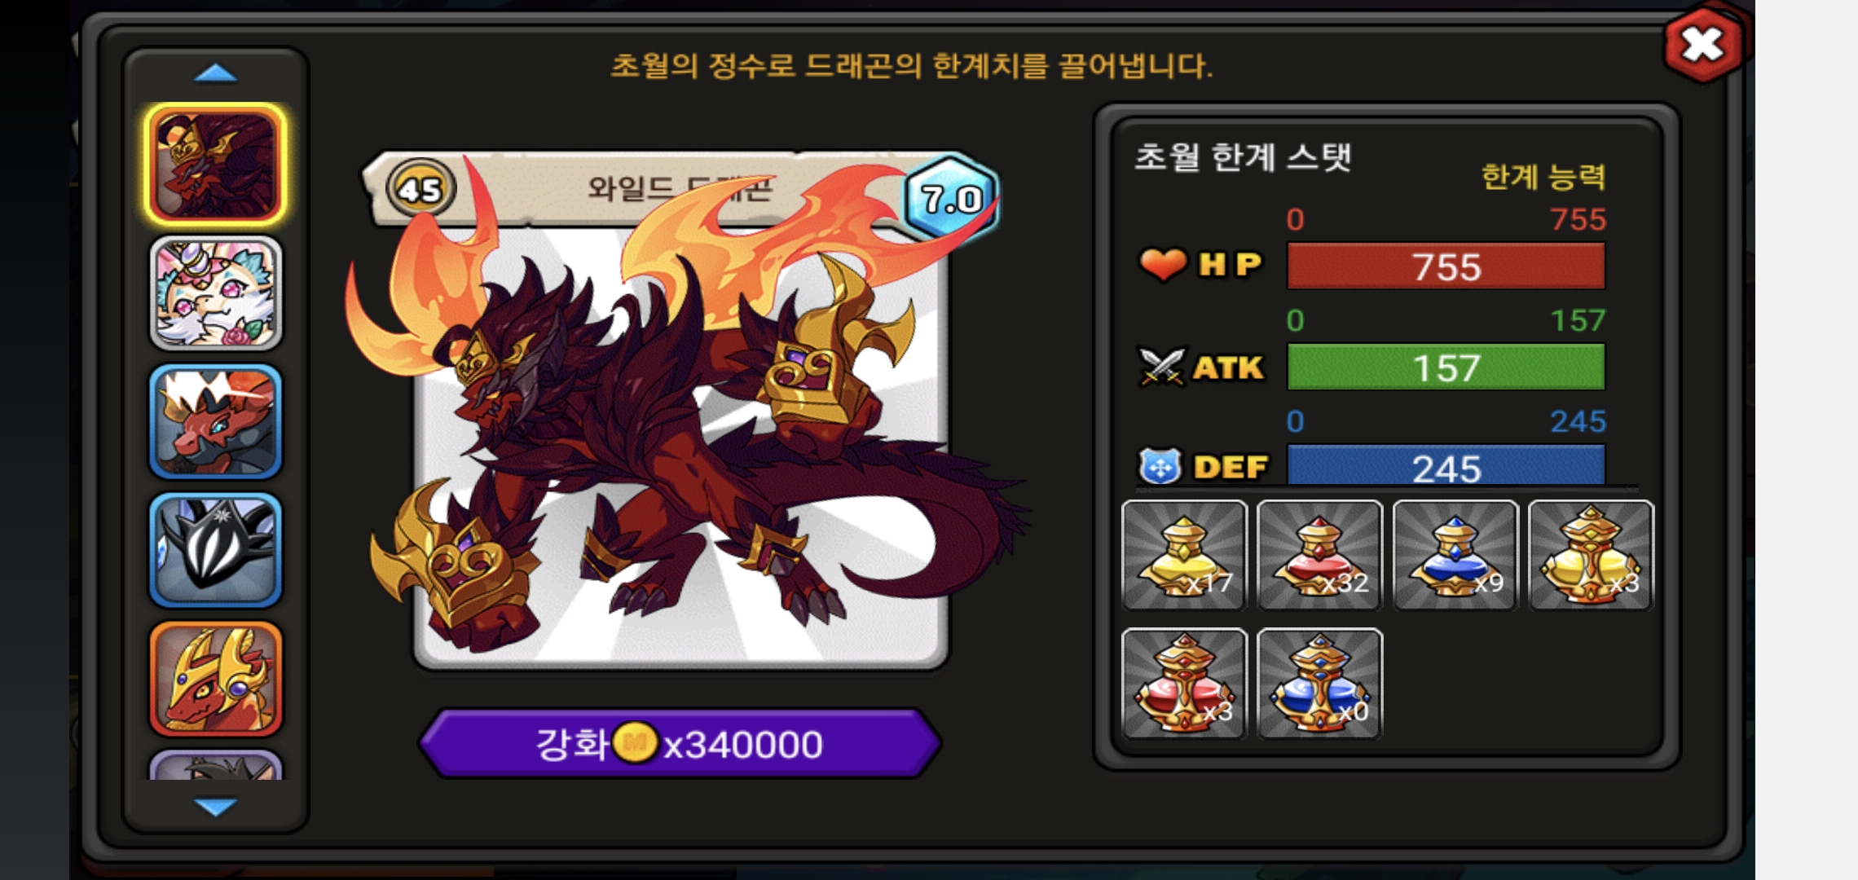
Task: Choose the white fluffy dragon portrait
Action: pyautogui.click(x=216, y=293)
